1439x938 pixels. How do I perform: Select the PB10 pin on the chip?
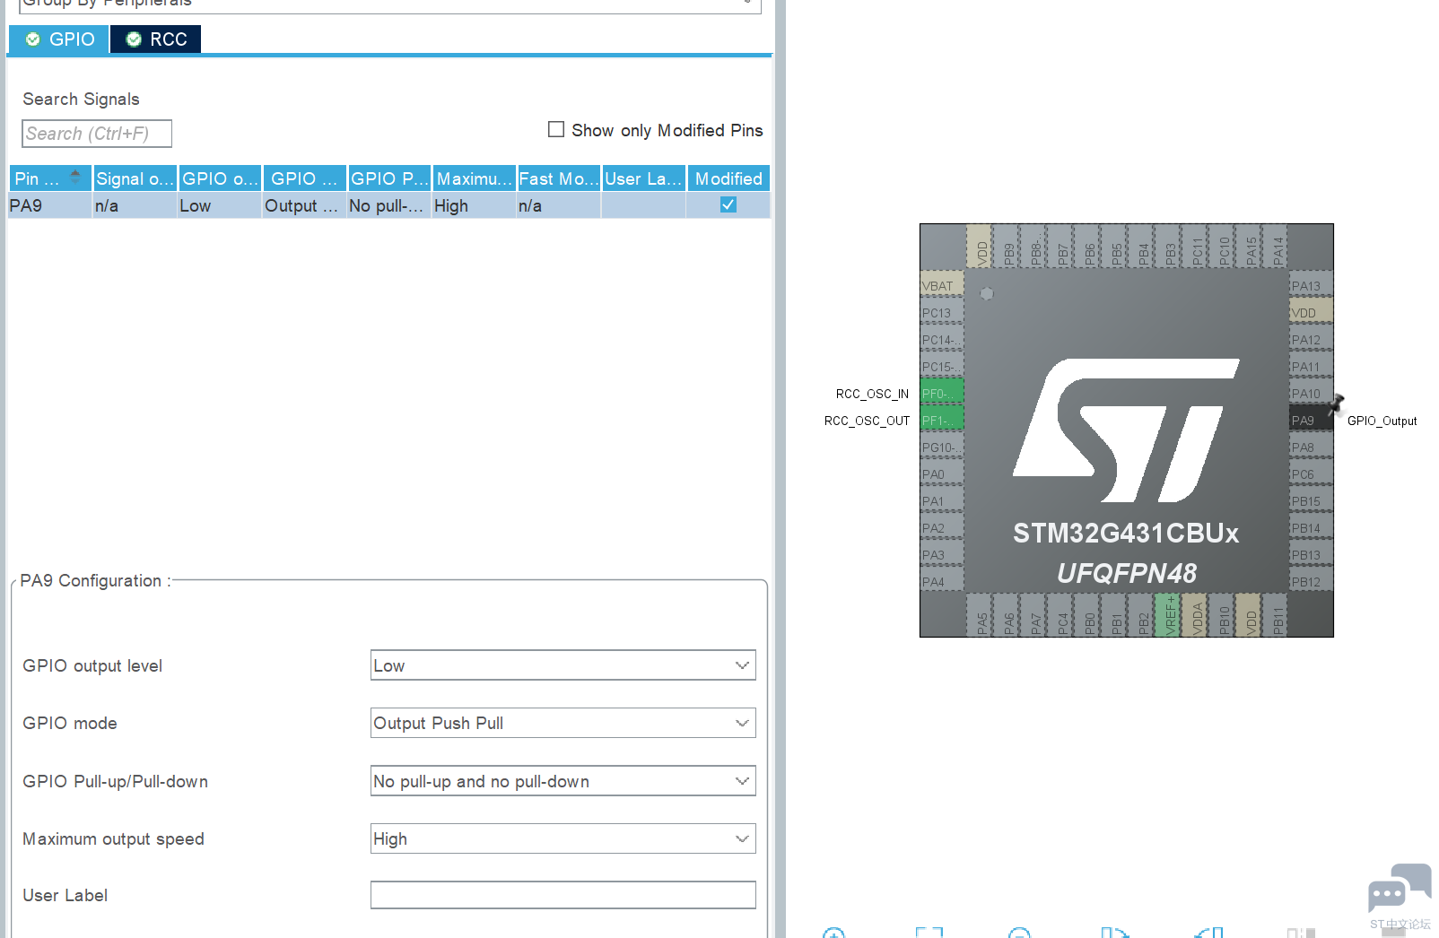(x=1222, y=614)
